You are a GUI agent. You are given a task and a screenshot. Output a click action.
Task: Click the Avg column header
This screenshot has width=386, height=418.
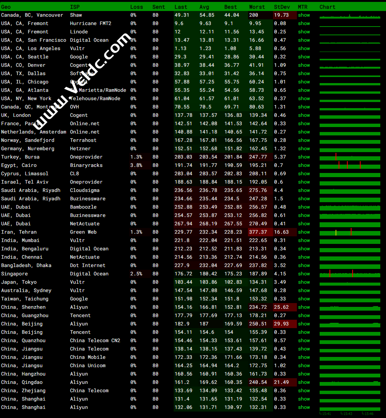[x=204, y=7]
